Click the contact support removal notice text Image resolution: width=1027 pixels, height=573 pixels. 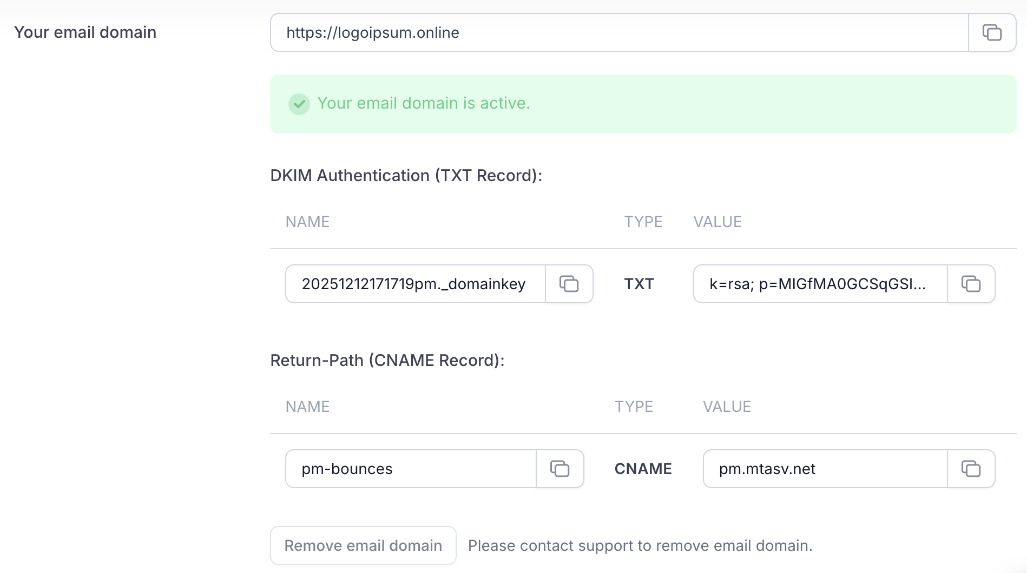point(640,545)
